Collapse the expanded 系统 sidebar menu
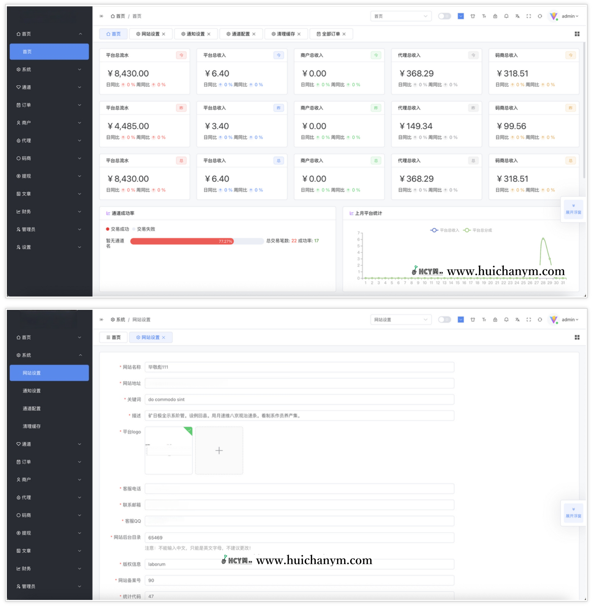The height and width of the screenshot is (606, 595). (x=49, y=355)
